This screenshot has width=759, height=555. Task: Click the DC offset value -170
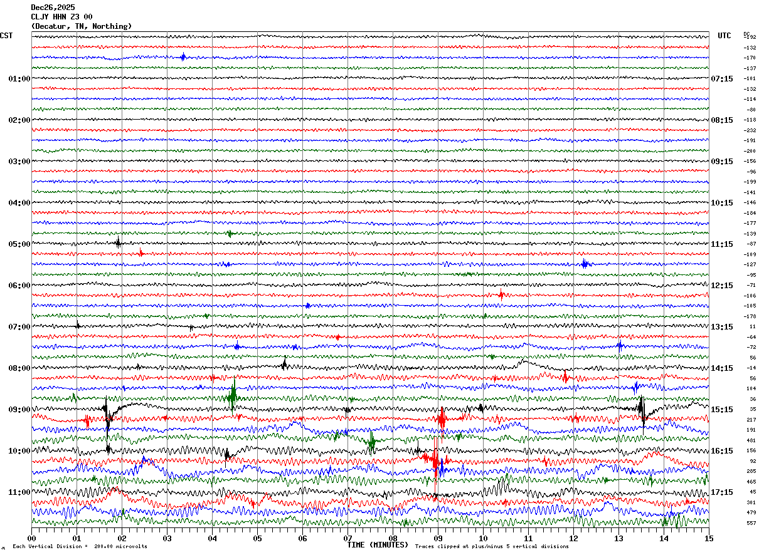tap(750, 58)
